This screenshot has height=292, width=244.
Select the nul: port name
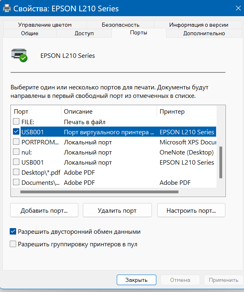(27, 152)
